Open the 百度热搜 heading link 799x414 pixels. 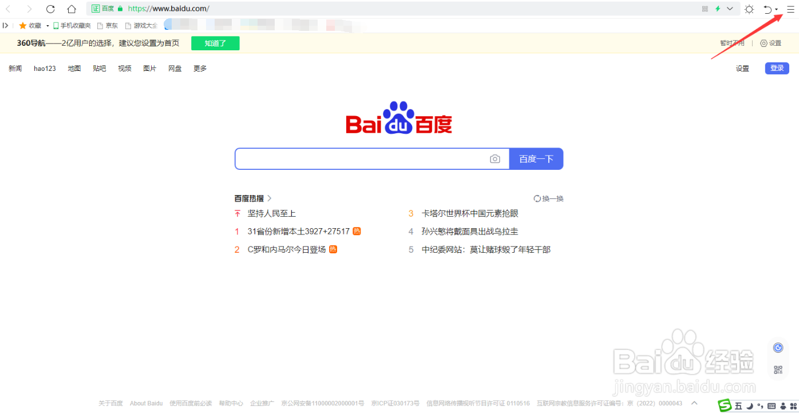(253, 198)
